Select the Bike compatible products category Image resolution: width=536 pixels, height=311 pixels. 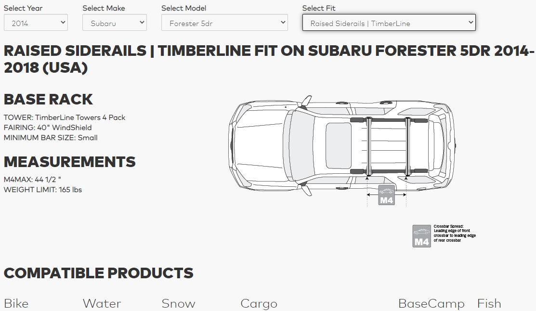[16, 303]
